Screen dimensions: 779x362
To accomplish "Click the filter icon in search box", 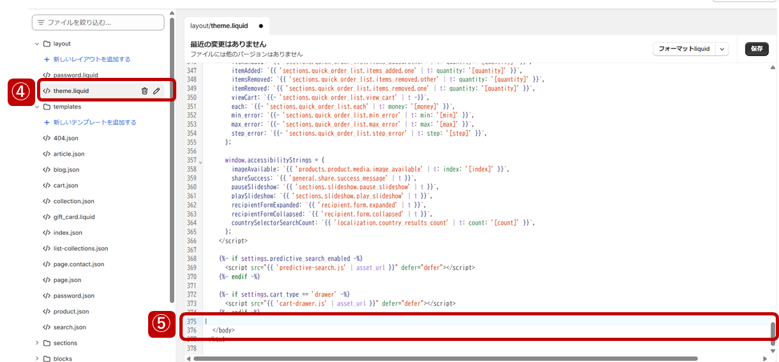I will click(41, 22).
